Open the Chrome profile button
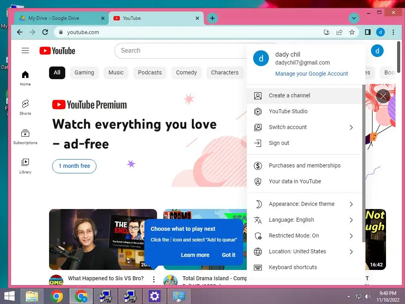Image resolution: width=405 pixels, height=304 pixels. coord(380,32)
